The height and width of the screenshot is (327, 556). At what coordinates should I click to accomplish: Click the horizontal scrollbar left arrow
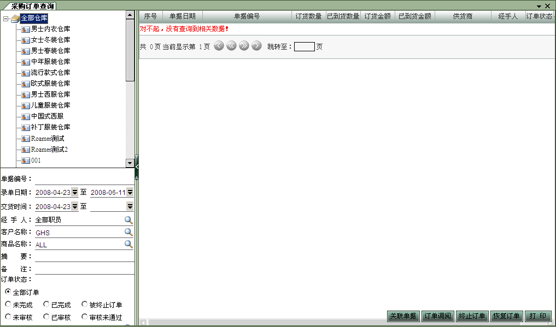143,323
